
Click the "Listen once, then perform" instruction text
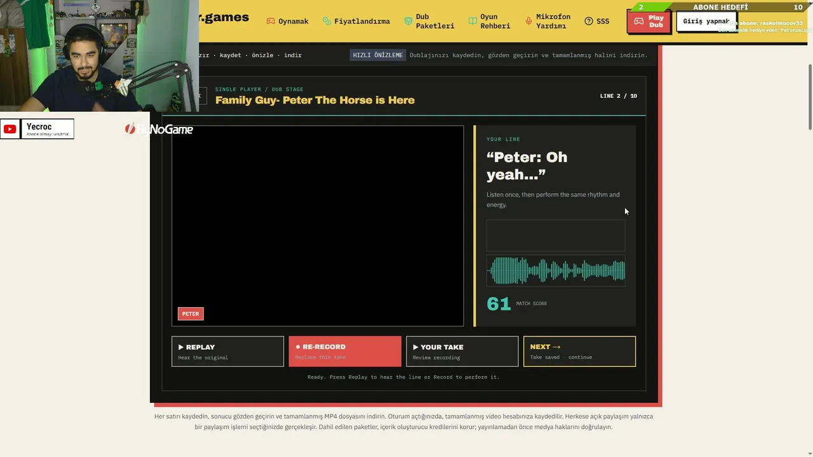(553, 199)
